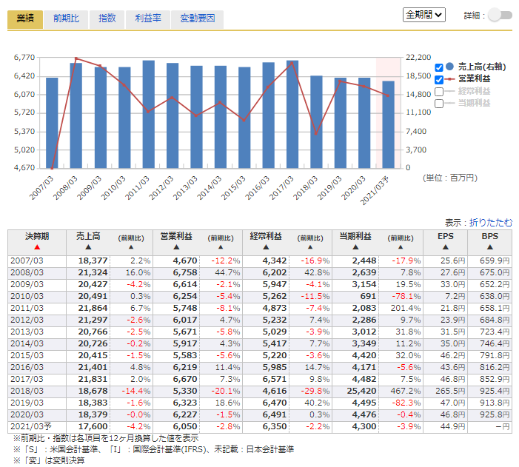Open the 利益率 tab
Viewport: 519px width, 467px height.
(x=148, y=19)
